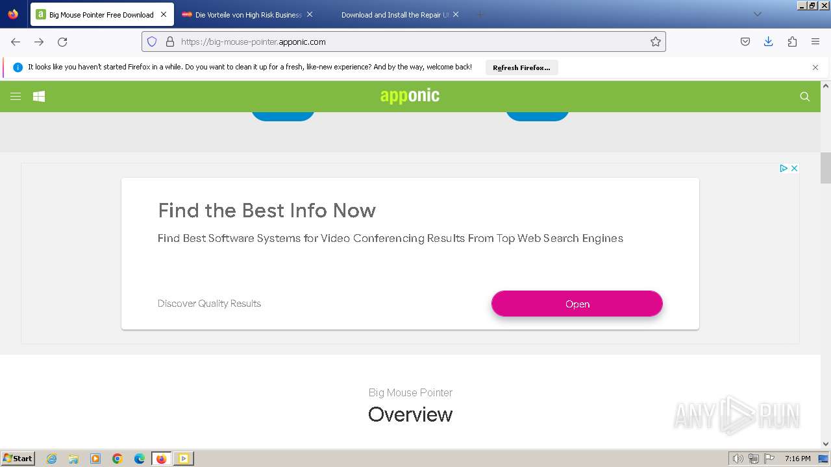This screenshot has width=831, height=467.
Task: Open the Pocket save icon
Action: pos(745,42)
